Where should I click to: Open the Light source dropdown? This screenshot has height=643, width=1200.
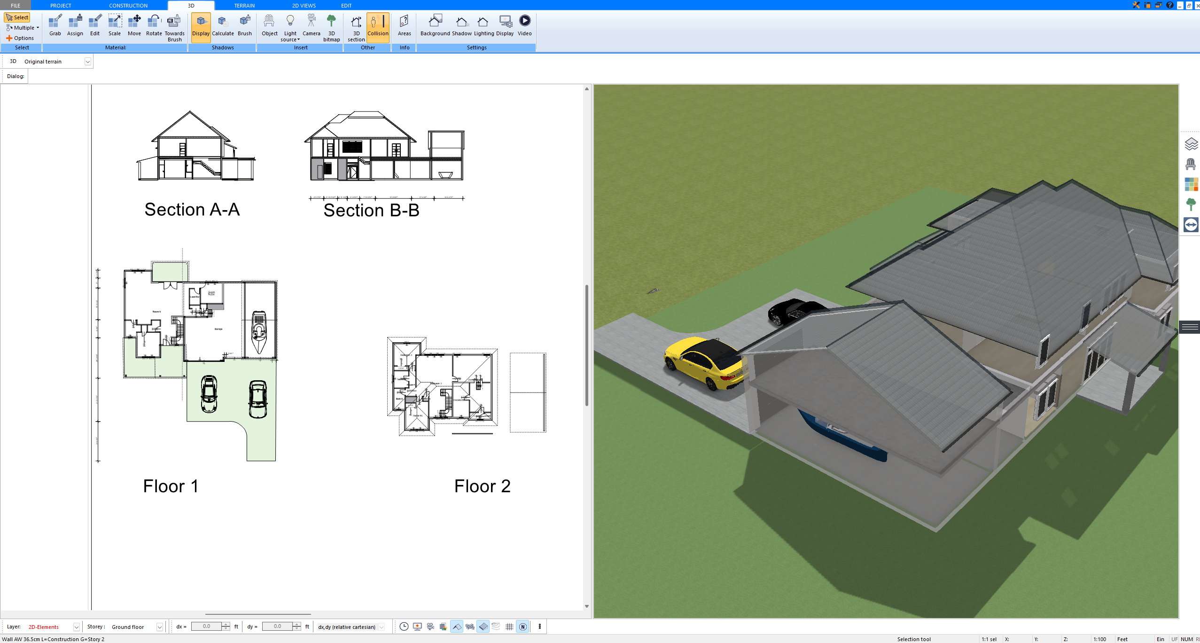coord(290,28)
